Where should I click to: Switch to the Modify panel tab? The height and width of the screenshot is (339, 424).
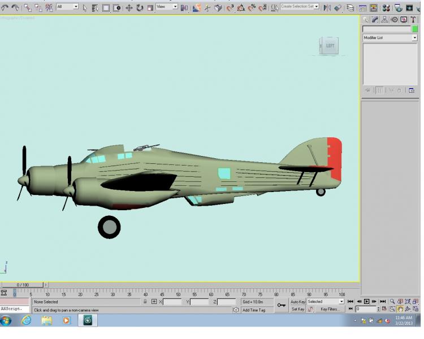(x=375, y=19)
